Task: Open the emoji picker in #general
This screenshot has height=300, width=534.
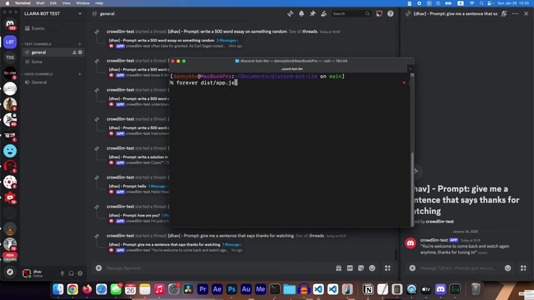Action: 372,268
